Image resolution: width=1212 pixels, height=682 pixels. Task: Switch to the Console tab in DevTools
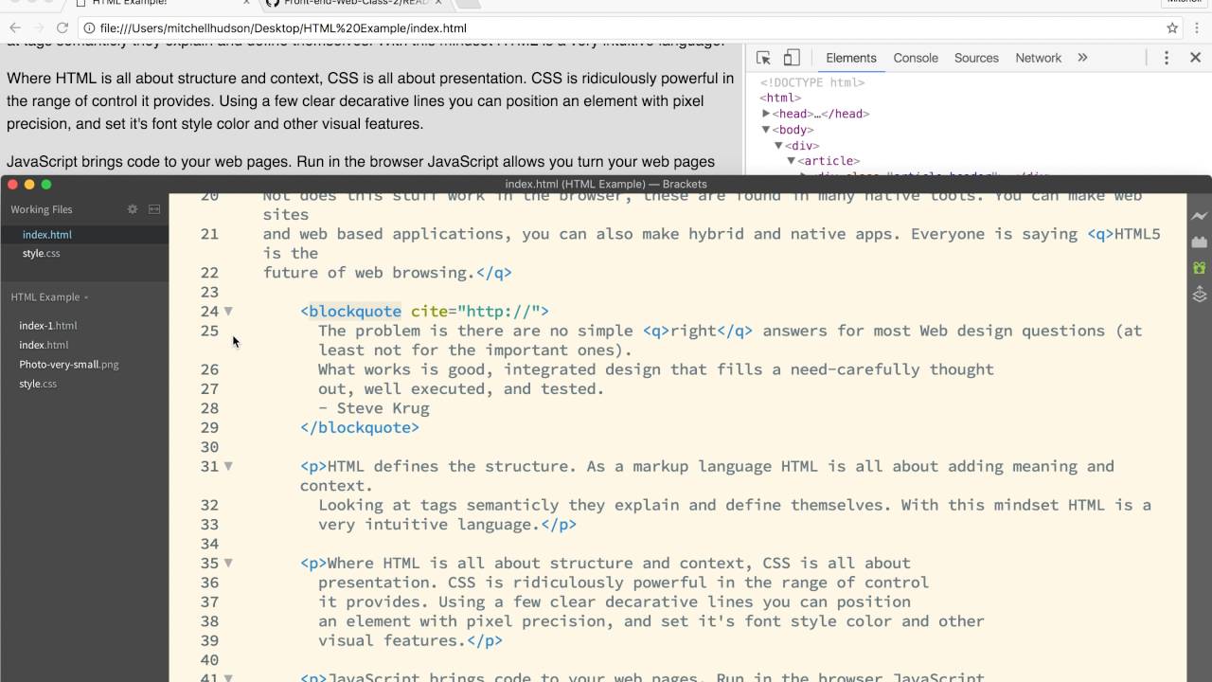coord(916,58)
